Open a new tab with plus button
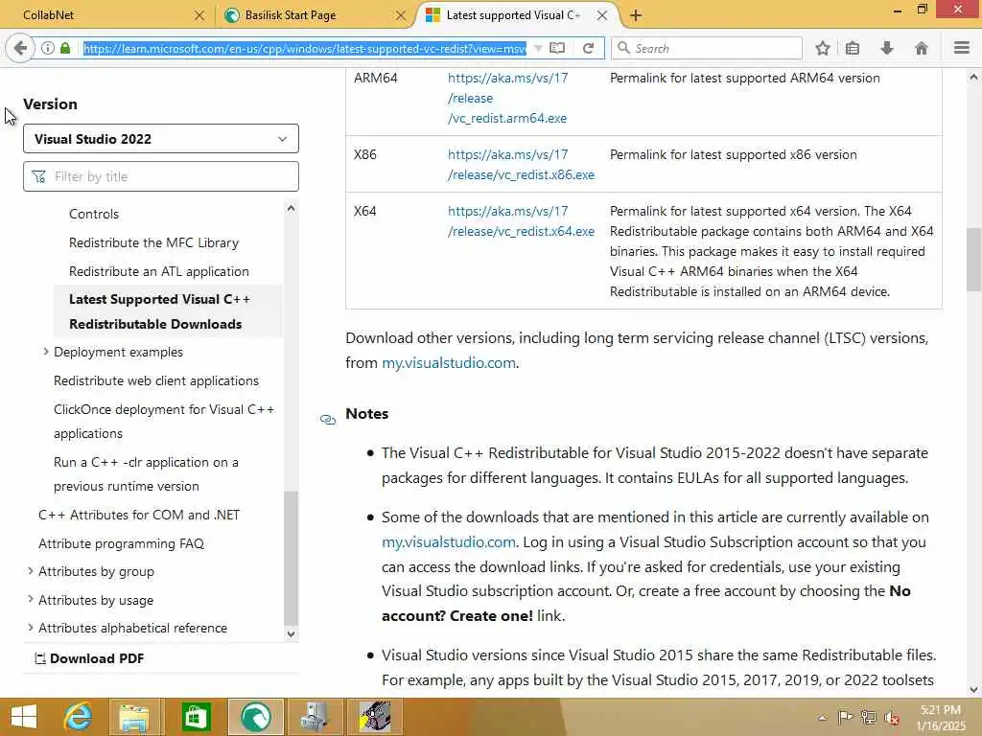982x736 pixels. pyautogui.click(x=636, y=15)
